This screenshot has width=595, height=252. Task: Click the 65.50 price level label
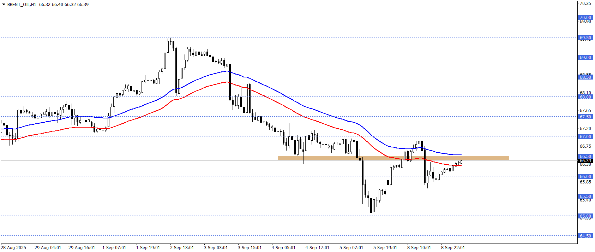coord(585,196)
